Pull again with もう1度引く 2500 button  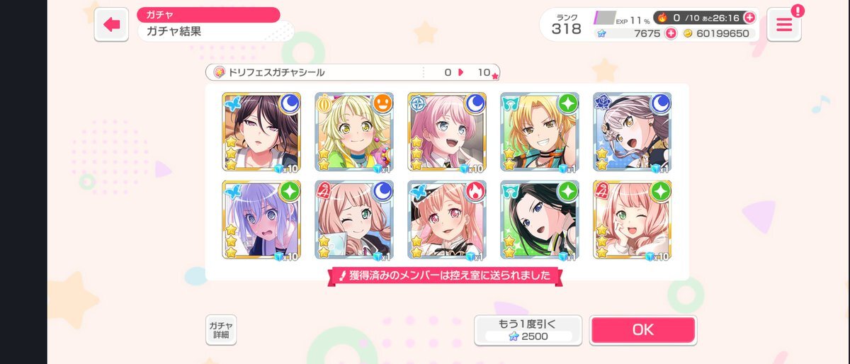[x=528, y=330]
